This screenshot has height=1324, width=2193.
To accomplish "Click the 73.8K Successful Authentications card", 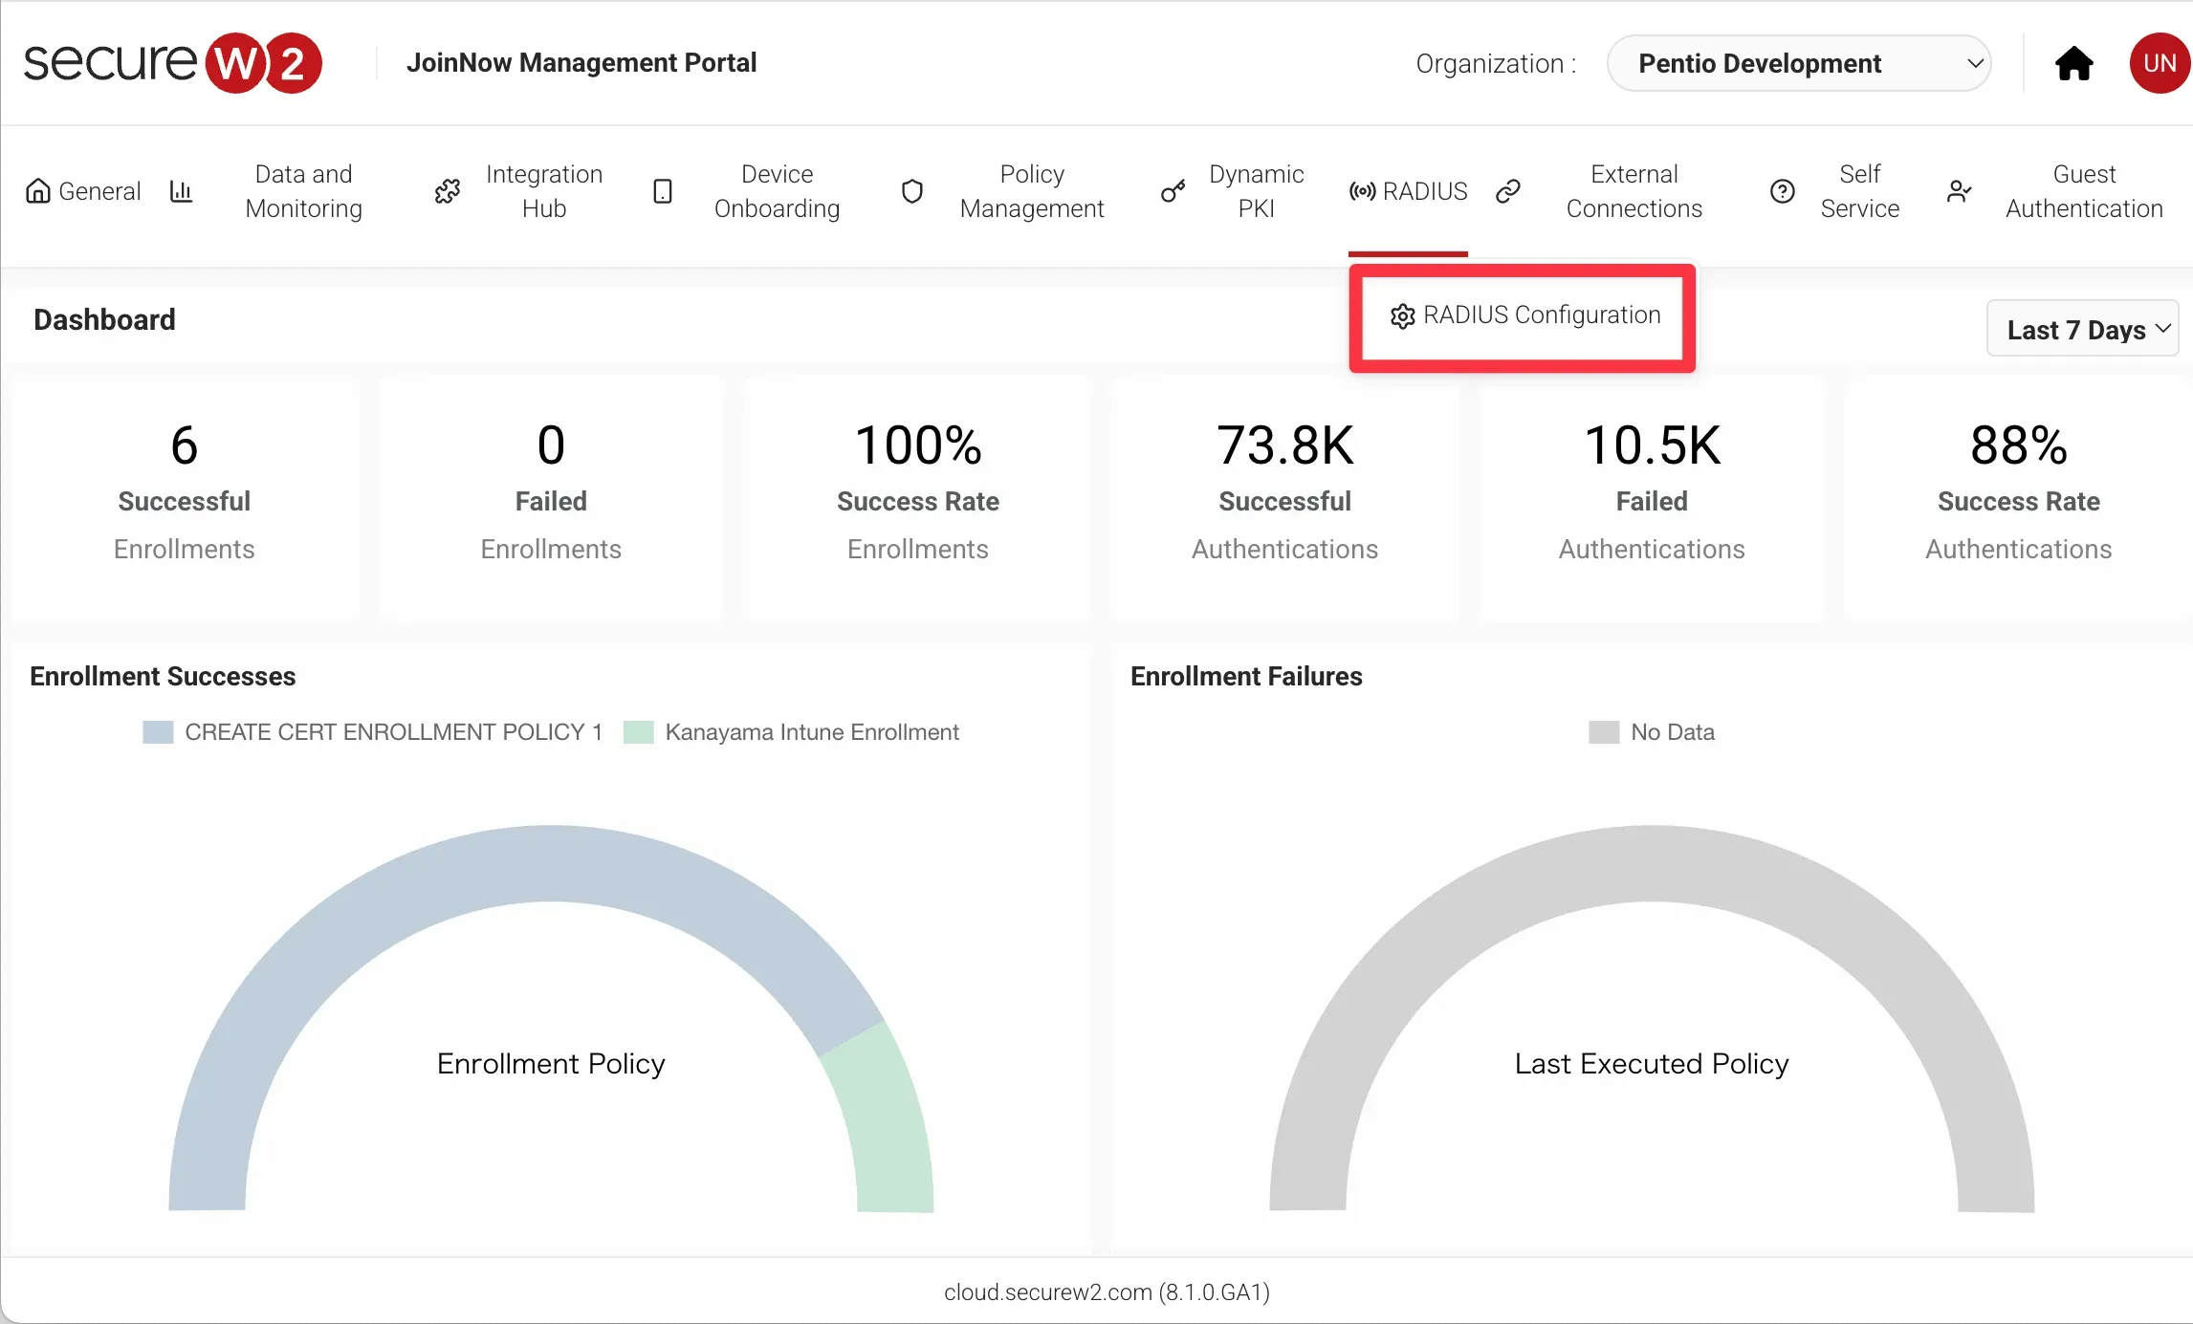I will click(x=1284, y=497).
